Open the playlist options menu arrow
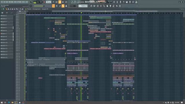This screenshot has width=185, height=104. pyautogui.click(x=1, y=9)
